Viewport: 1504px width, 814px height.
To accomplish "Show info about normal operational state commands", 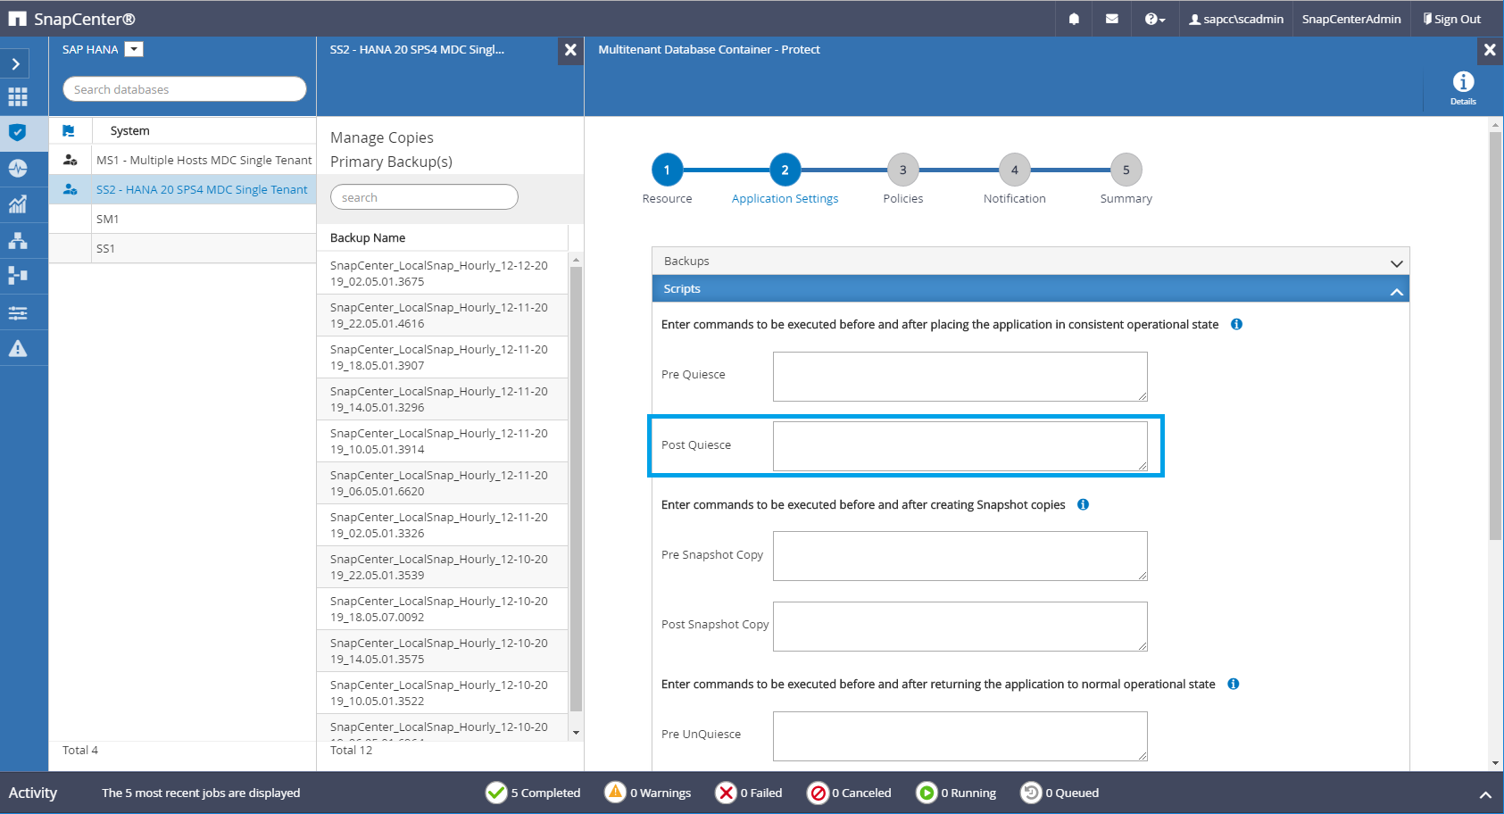I will coord(1233,684).
